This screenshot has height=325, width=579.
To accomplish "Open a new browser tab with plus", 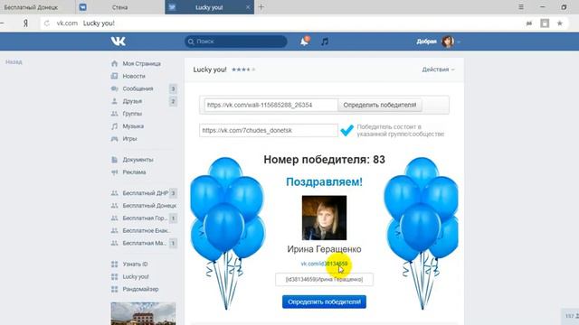I will pyautogui.click(x=261, y=7).
